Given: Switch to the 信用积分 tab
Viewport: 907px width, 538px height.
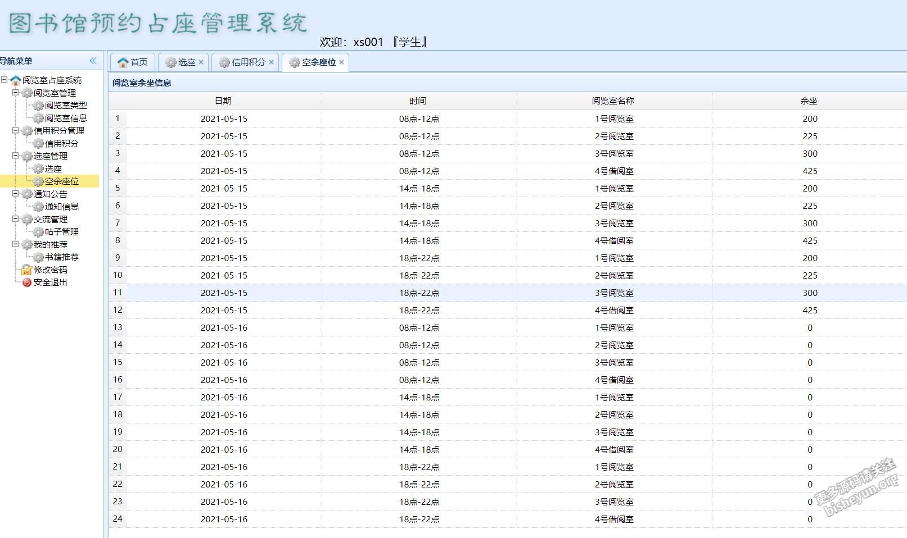Looking at the screenshot, I should [x=245, y=62].
